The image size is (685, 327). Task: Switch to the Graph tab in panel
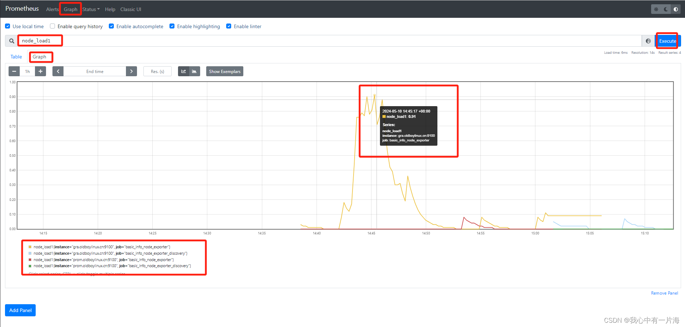tap(39, 57)
